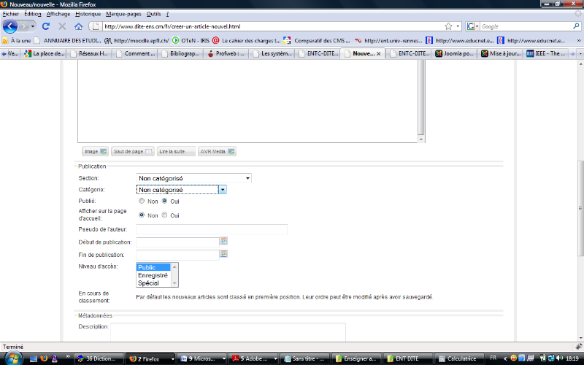This screenshot has width=584, height=365.
Task: Click the Lire la suite button
Action: pyautogui.click(x=176, y=151)
